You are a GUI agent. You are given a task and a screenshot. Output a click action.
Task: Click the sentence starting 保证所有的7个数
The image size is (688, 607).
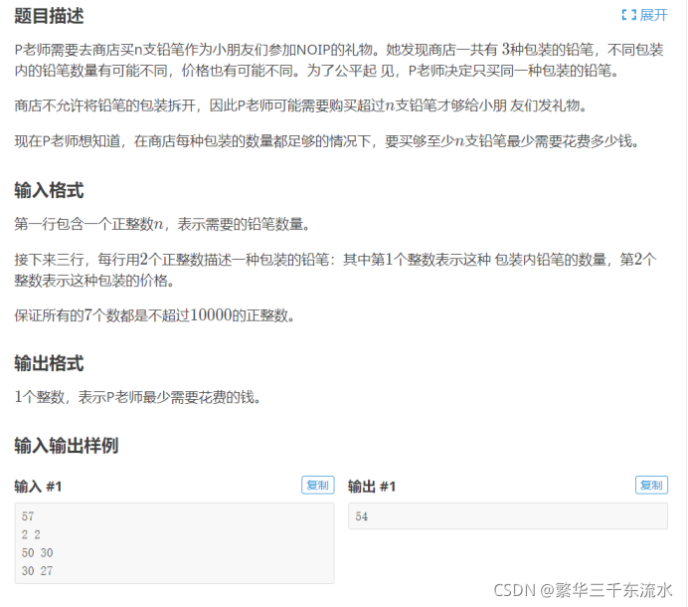coord(154,314)
